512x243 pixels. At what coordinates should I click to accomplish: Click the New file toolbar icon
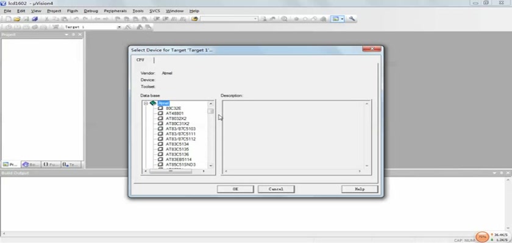point(8,19)
